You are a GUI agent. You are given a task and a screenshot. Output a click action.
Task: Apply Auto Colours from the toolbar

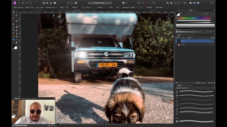pos(51,3)
